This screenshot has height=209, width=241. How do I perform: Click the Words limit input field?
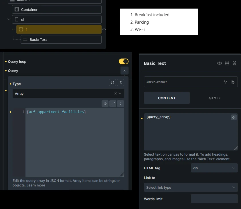pyautogui.click(x=214, y=199)
